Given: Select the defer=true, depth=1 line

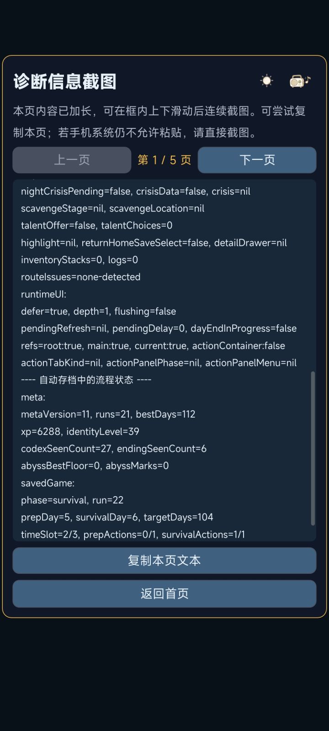Looking at the screenshot, I should tap(99, 312).
